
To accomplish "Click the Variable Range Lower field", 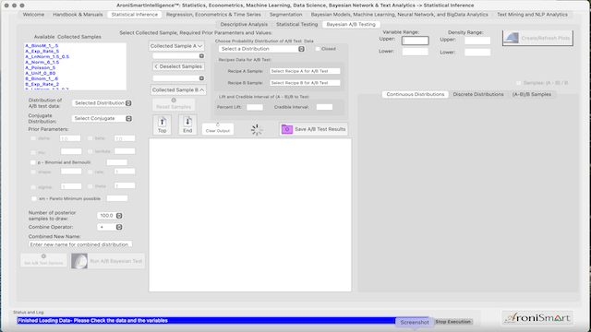I will pos(415,52).
